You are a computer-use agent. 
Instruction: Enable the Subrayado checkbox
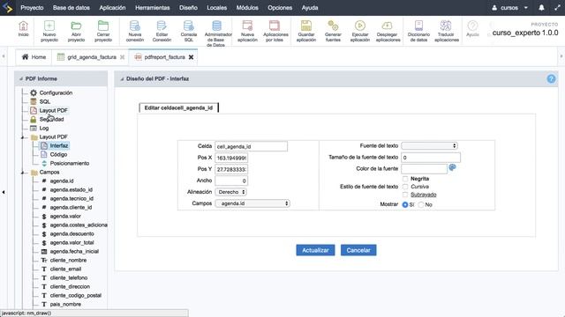click(405, 195)
